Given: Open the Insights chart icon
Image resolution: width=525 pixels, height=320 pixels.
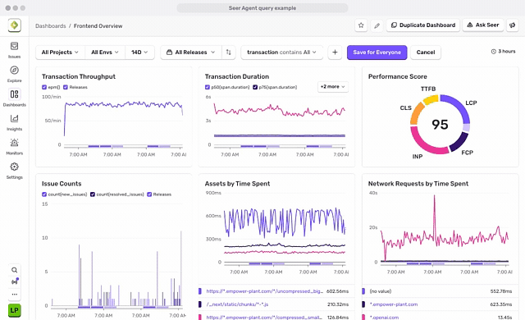Looking at the screenshot, I should (x=14, y=118).
